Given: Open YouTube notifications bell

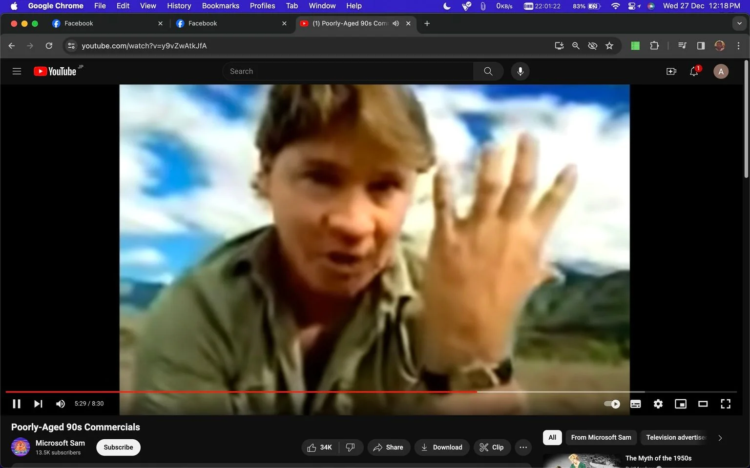Looking at the screenshot, I should click(694, 71).
